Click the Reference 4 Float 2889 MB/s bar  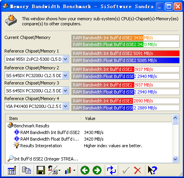(126, 108)
